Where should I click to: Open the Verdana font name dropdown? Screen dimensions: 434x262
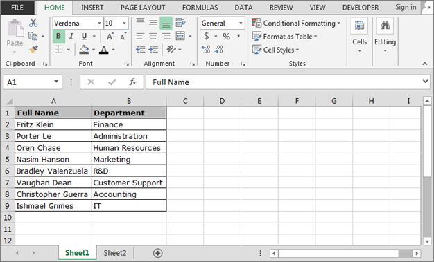[99, 24]
